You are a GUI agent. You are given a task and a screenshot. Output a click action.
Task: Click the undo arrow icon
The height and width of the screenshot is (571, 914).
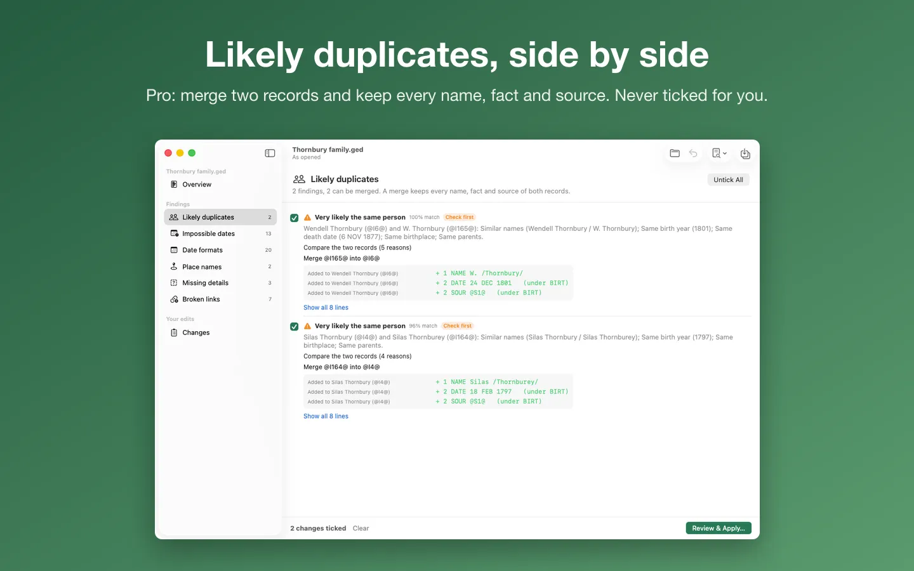pos(693,154)
